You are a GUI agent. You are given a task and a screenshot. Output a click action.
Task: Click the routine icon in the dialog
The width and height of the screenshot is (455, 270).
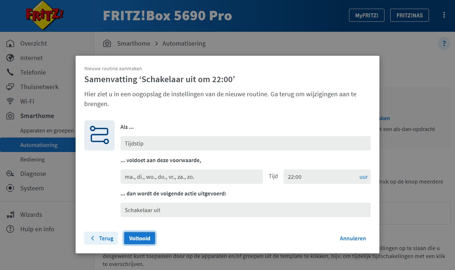point(99,135)
